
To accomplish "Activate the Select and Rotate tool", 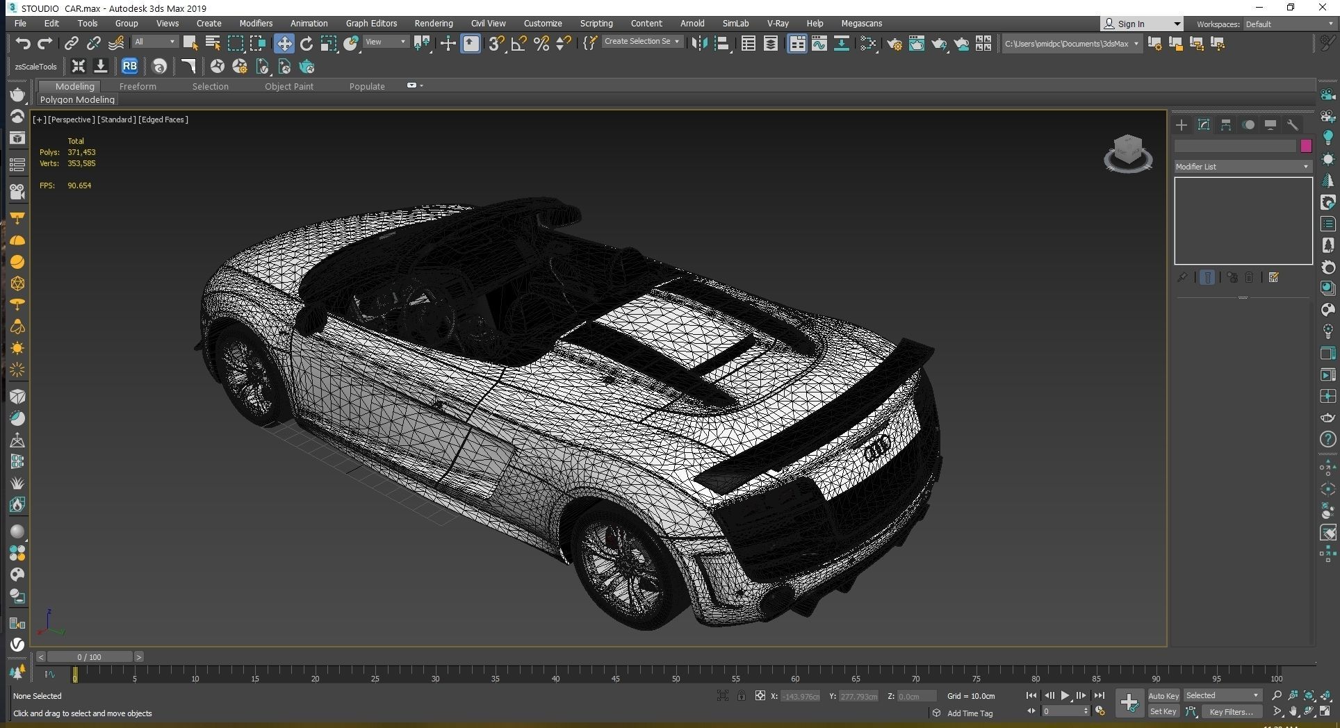I will 307,44.
